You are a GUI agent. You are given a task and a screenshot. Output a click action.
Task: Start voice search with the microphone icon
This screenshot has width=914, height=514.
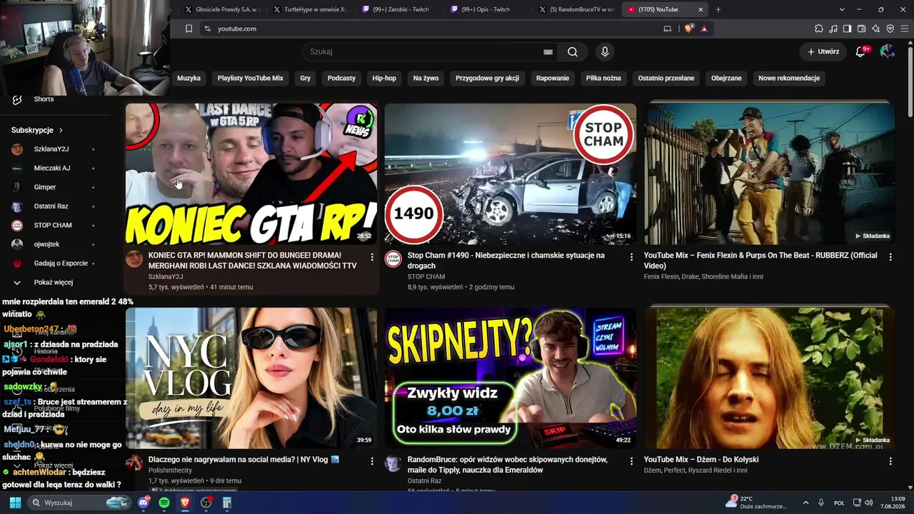click(605, 51)
